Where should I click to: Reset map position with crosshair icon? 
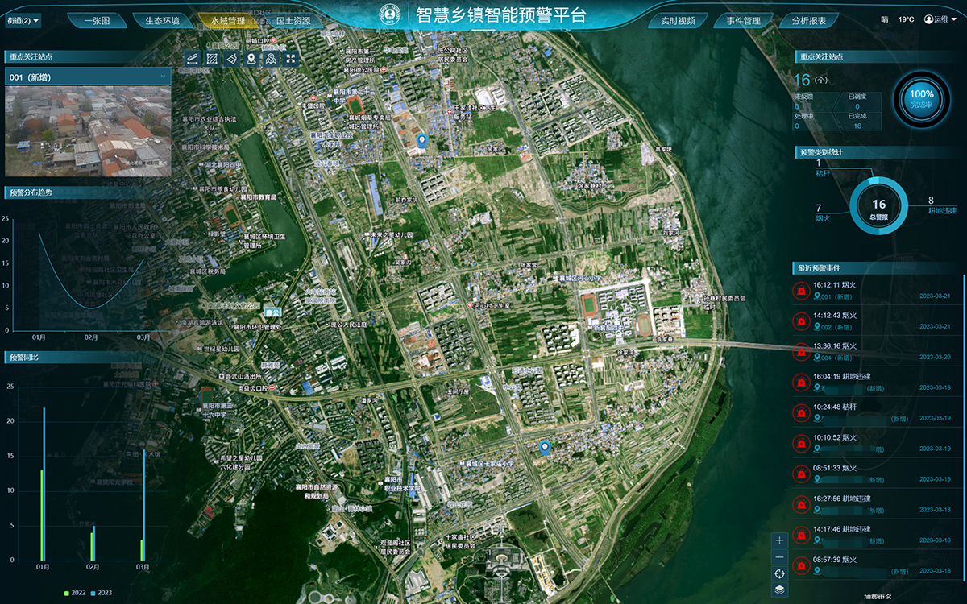tap(779, 573)
